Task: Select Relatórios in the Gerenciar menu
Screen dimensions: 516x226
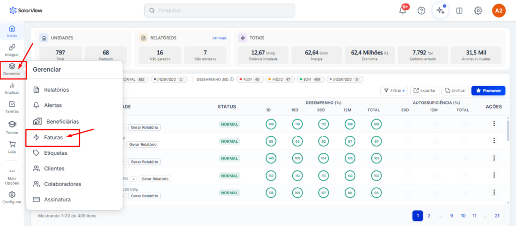Action: point(56,90)
